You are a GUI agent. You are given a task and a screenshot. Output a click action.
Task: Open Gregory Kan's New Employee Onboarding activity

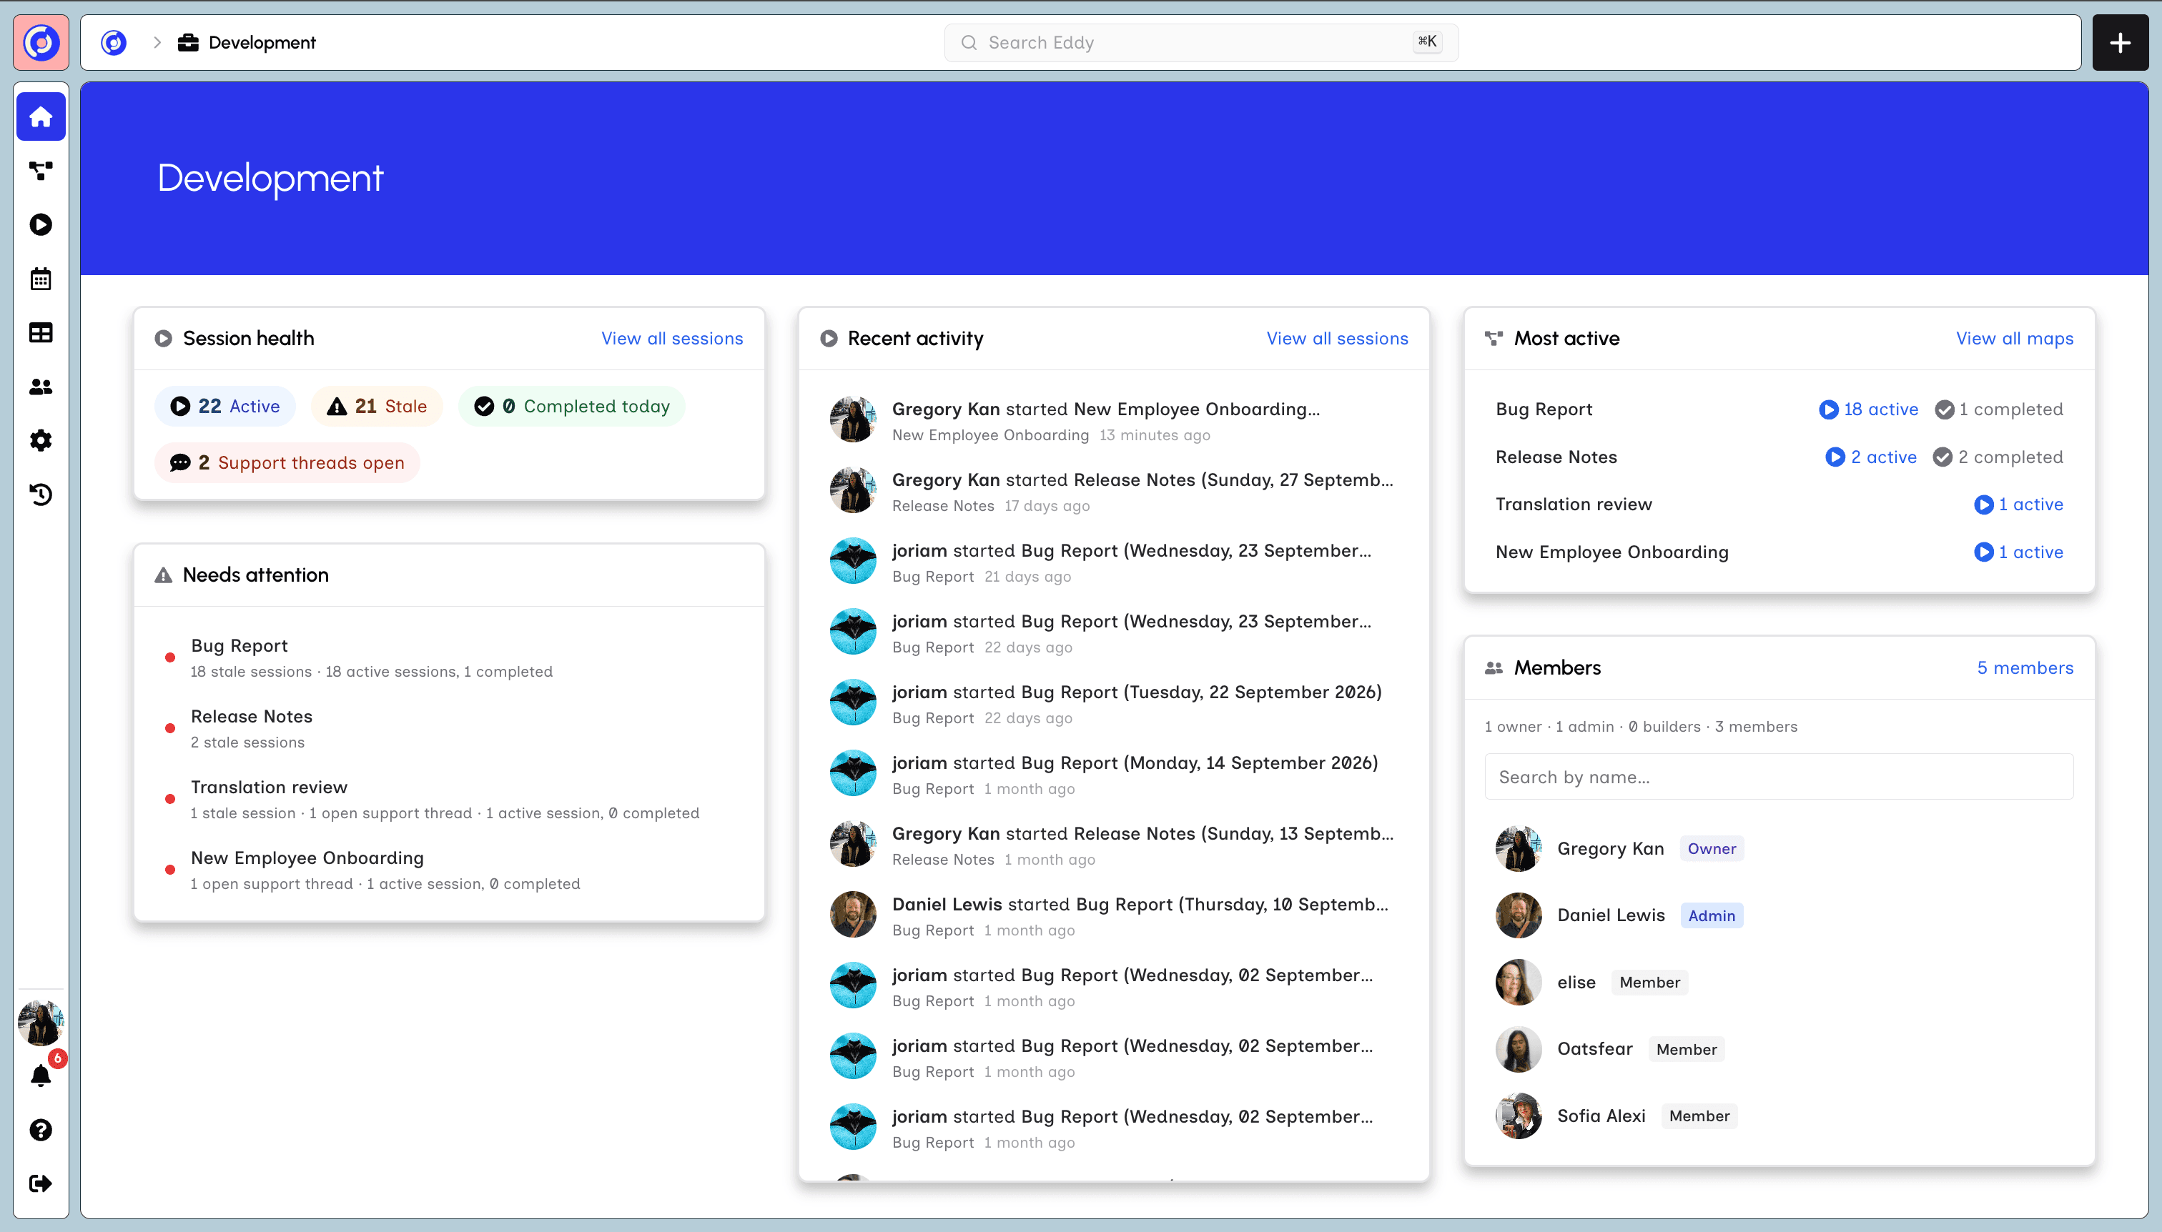pos(1114,420)
